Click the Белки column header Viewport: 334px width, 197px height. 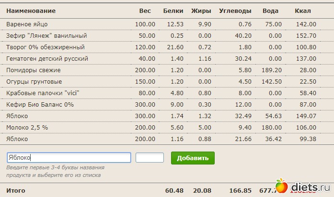pos(173,11)
